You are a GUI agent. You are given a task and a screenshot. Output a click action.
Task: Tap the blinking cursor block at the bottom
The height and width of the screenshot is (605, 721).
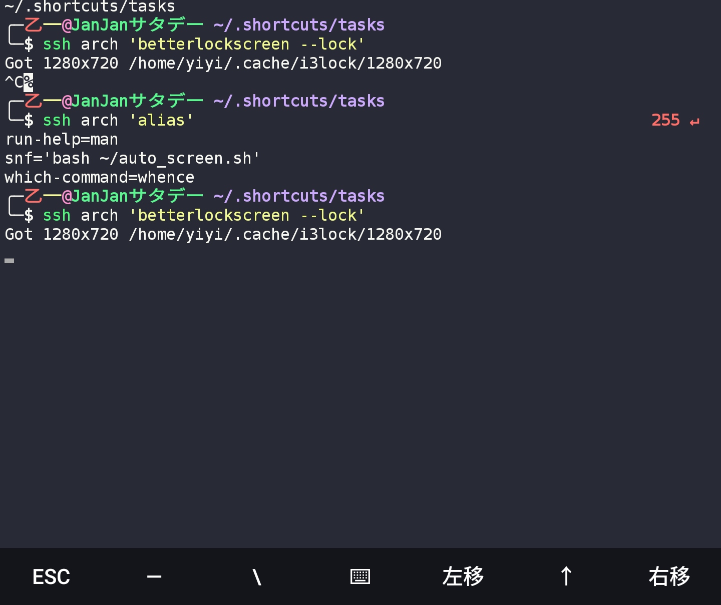[9, 260]
